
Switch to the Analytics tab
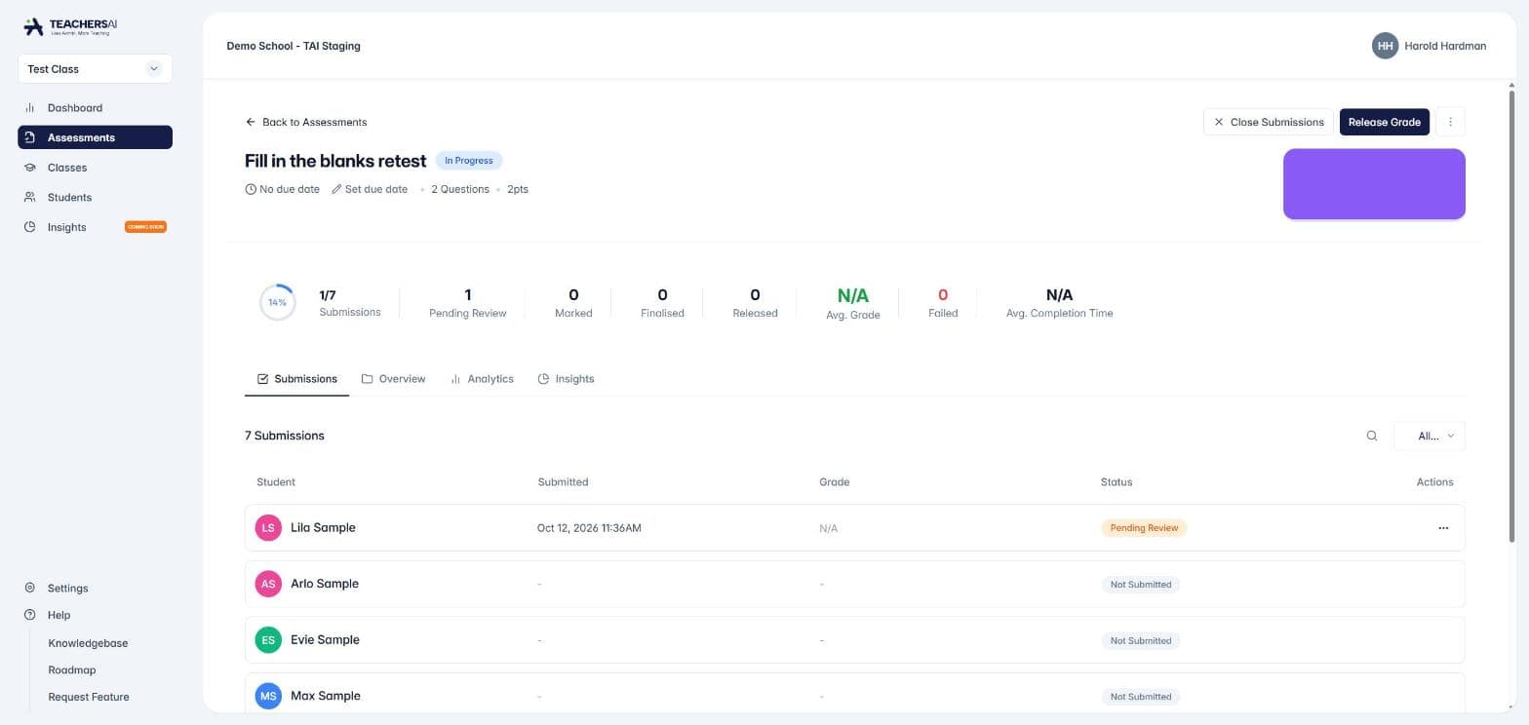pyautogui.click(x=482, y=379)
